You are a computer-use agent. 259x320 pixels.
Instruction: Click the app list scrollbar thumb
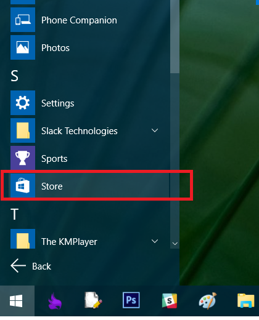(175, 36)
